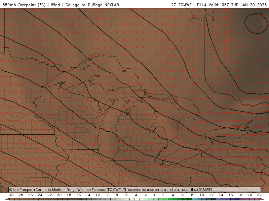Screen dimensions: 269x201
Task: Click the '18' legend value
Action: [240, 195]
